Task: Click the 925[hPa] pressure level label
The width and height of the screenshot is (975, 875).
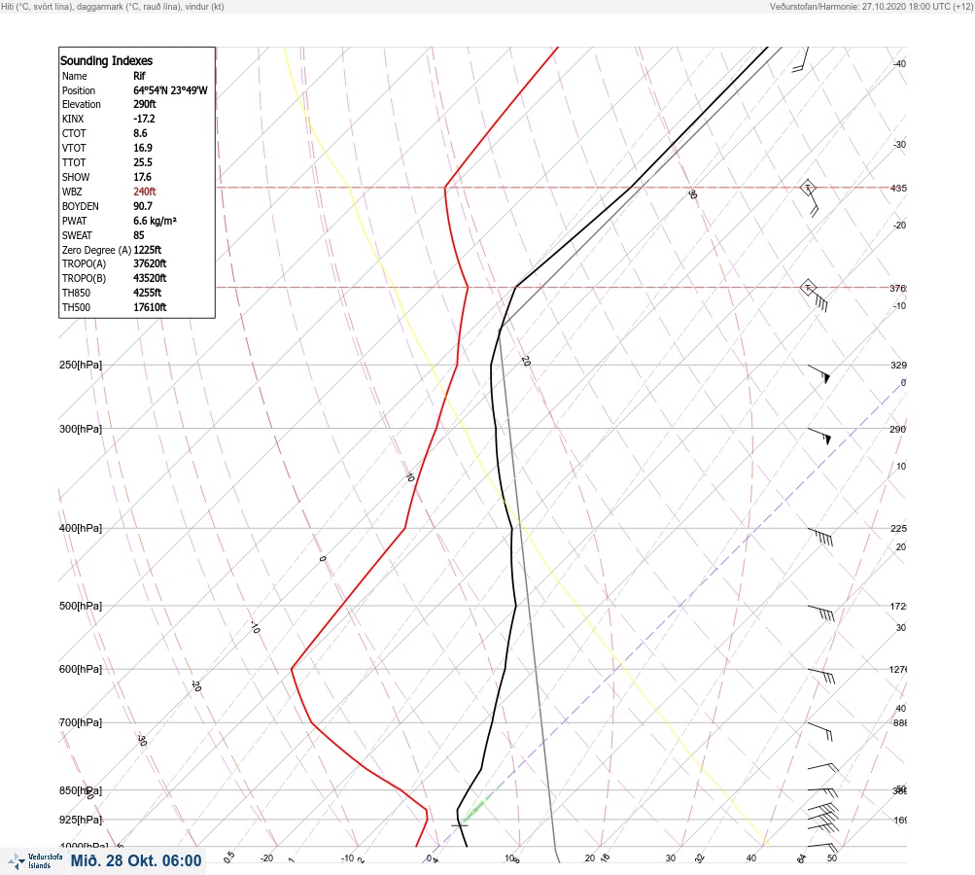Action: 81,820
